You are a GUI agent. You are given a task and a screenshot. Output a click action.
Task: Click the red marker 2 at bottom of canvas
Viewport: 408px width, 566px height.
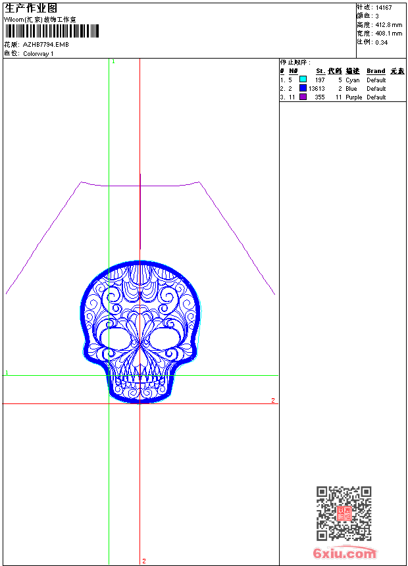(x=143, y=561)
